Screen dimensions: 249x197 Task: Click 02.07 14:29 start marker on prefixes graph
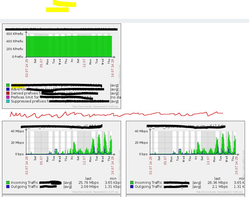pos(27,68)
